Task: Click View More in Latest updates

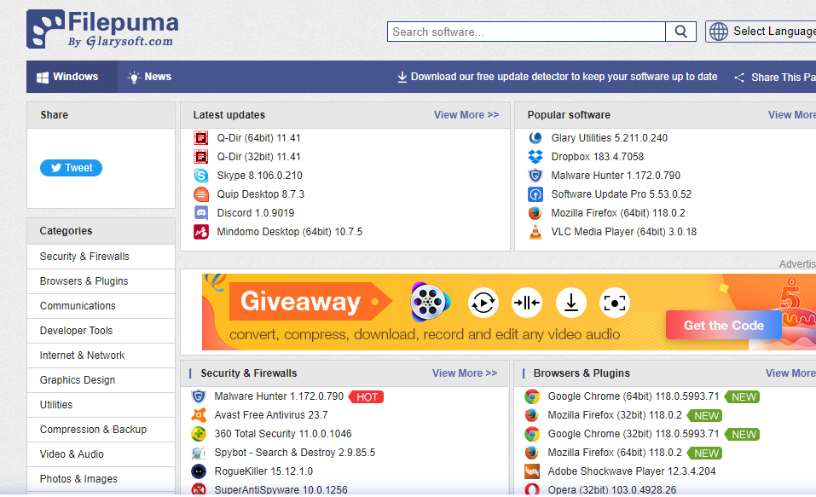Action: (x=466, y=115)
